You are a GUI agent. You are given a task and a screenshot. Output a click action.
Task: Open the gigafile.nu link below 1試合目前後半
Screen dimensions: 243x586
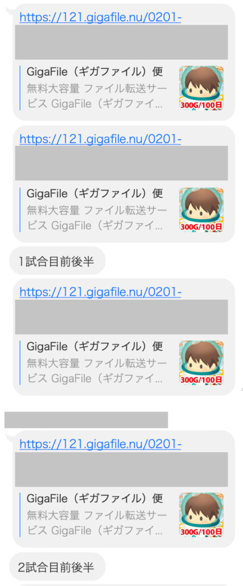(x=100, y=292)
